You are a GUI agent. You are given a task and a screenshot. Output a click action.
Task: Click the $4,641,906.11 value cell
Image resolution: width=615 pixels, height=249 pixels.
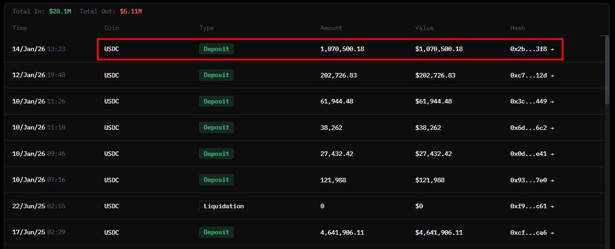(439, 233)
